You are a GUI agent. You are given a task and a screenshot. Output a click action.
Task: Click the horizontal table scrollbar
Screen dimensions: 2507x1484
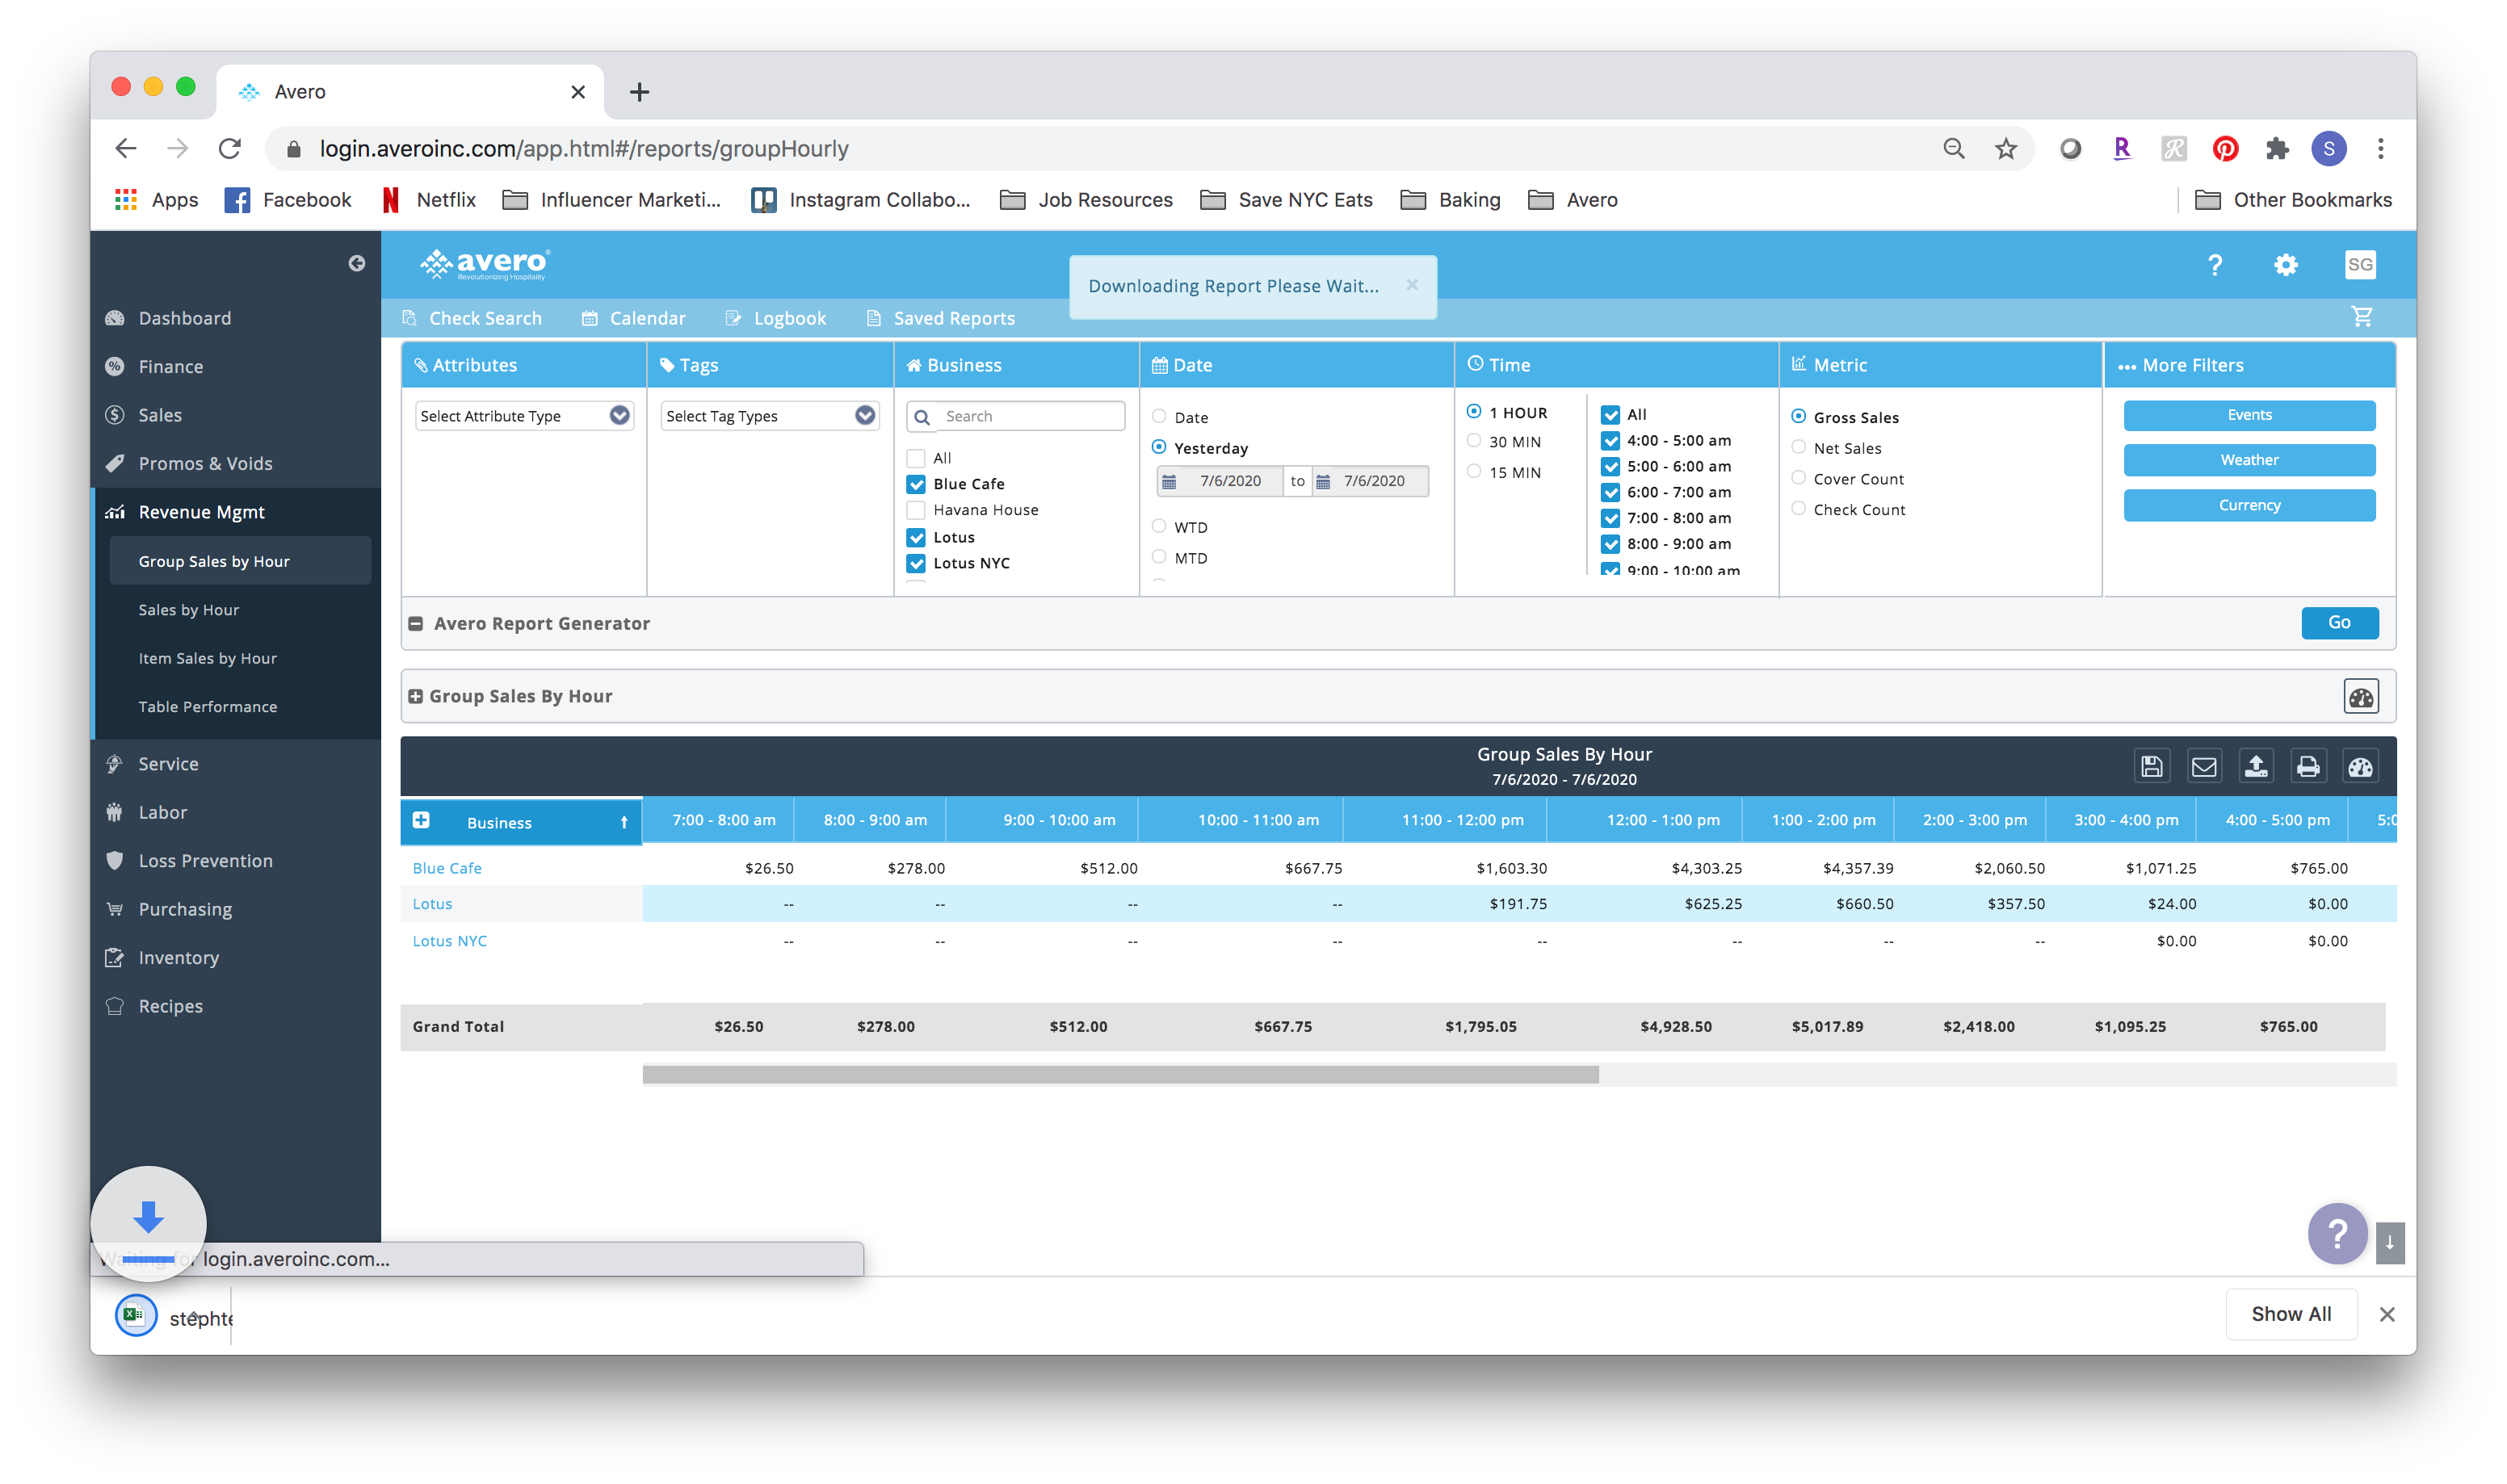[x=1120, y=1075]
